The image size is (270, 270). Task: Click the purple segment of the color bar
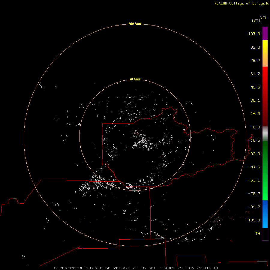[265, 34]
